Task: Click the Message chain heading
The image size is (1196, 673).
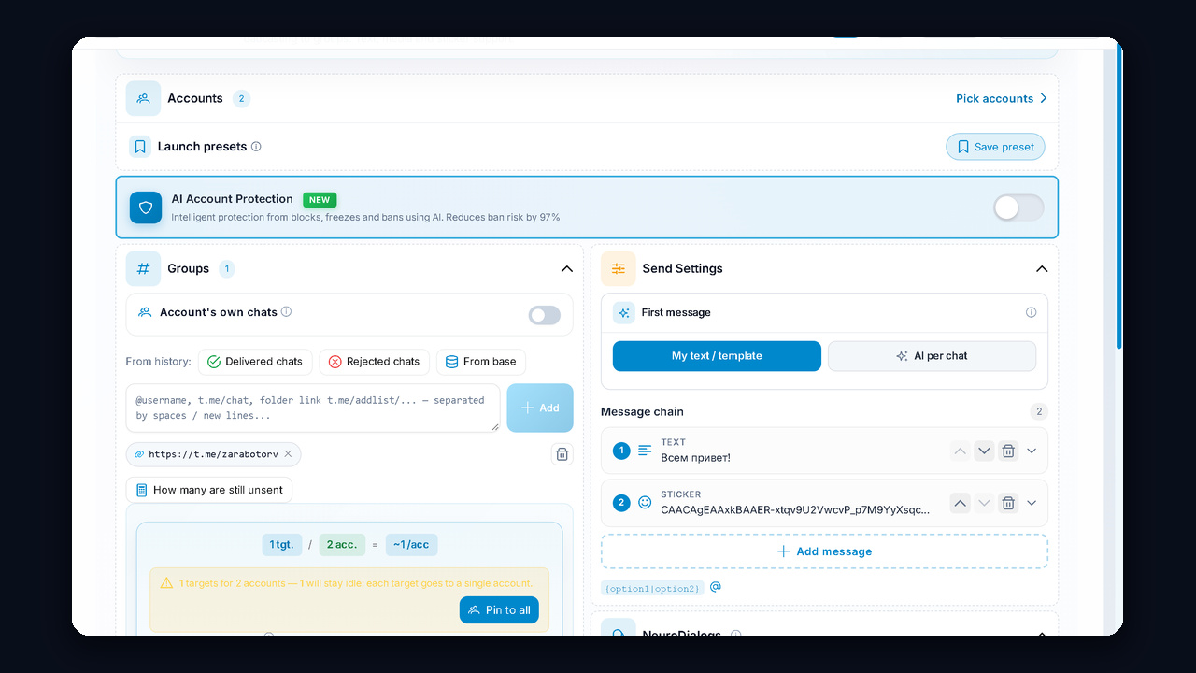Action: [642, 411]
